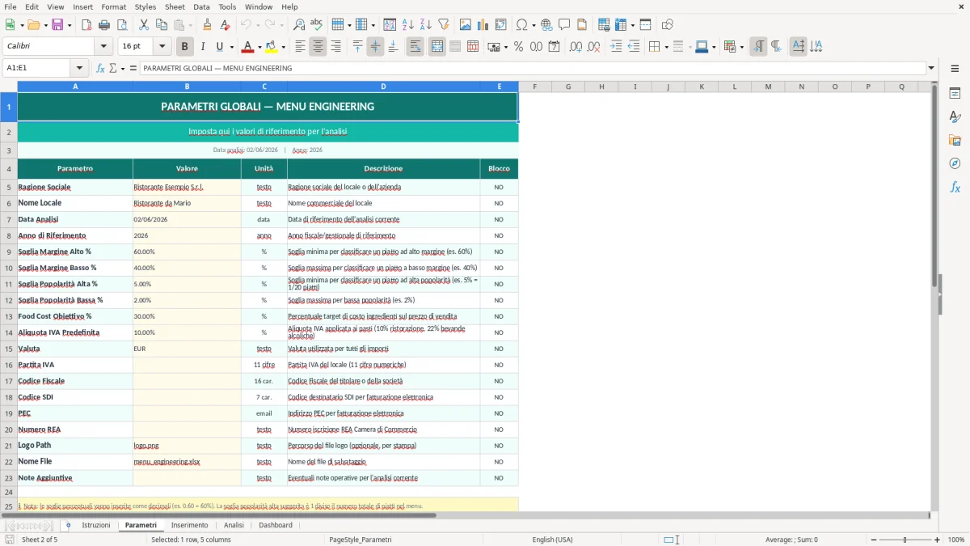Viewport: 970px width, 546px height.
Task: Cut the selection with scissors icon
Action: coord(144,25)
